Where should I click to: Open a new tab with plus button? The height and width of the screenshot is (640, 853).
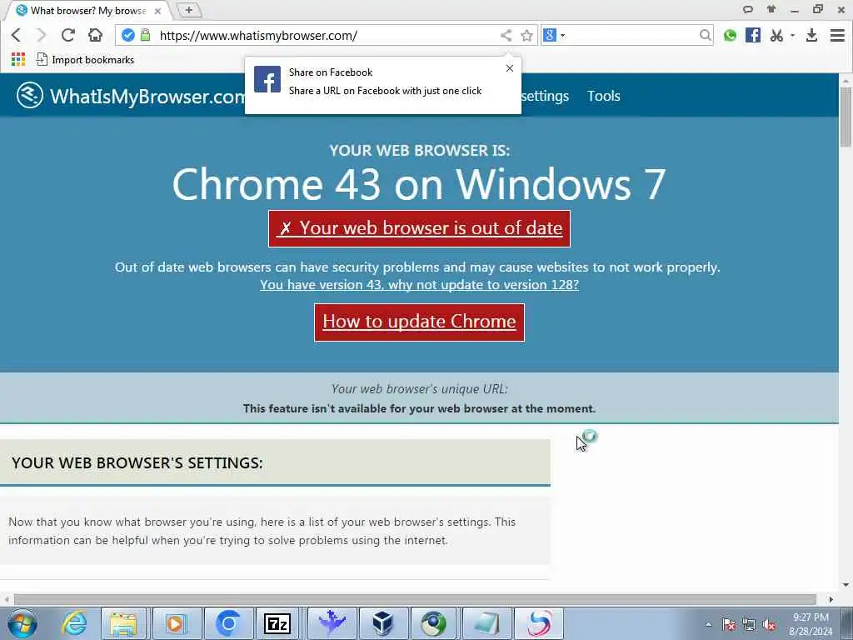(x=189, y=10)
